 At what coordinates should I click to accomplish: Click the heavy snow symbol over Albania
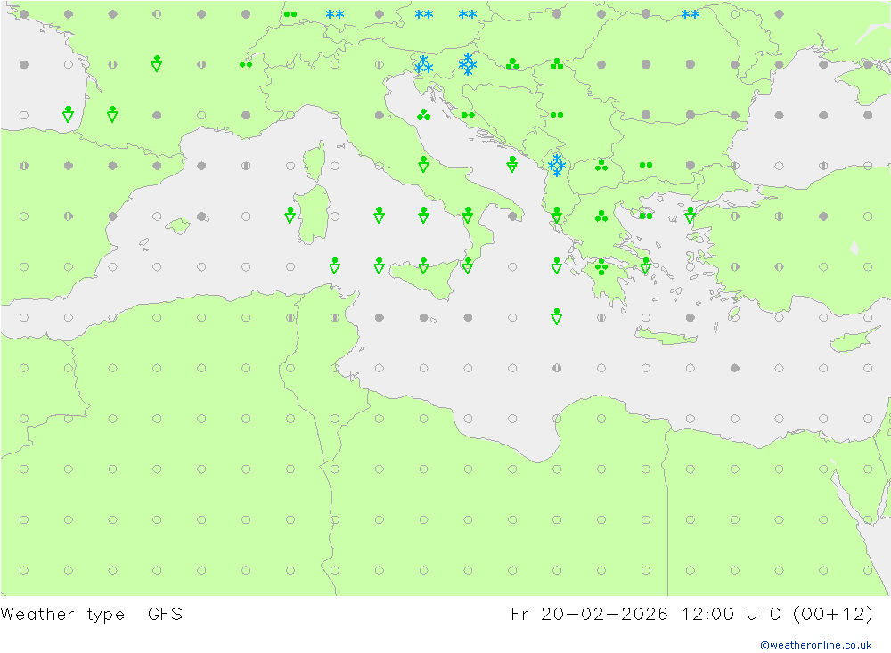coord(557,166)
